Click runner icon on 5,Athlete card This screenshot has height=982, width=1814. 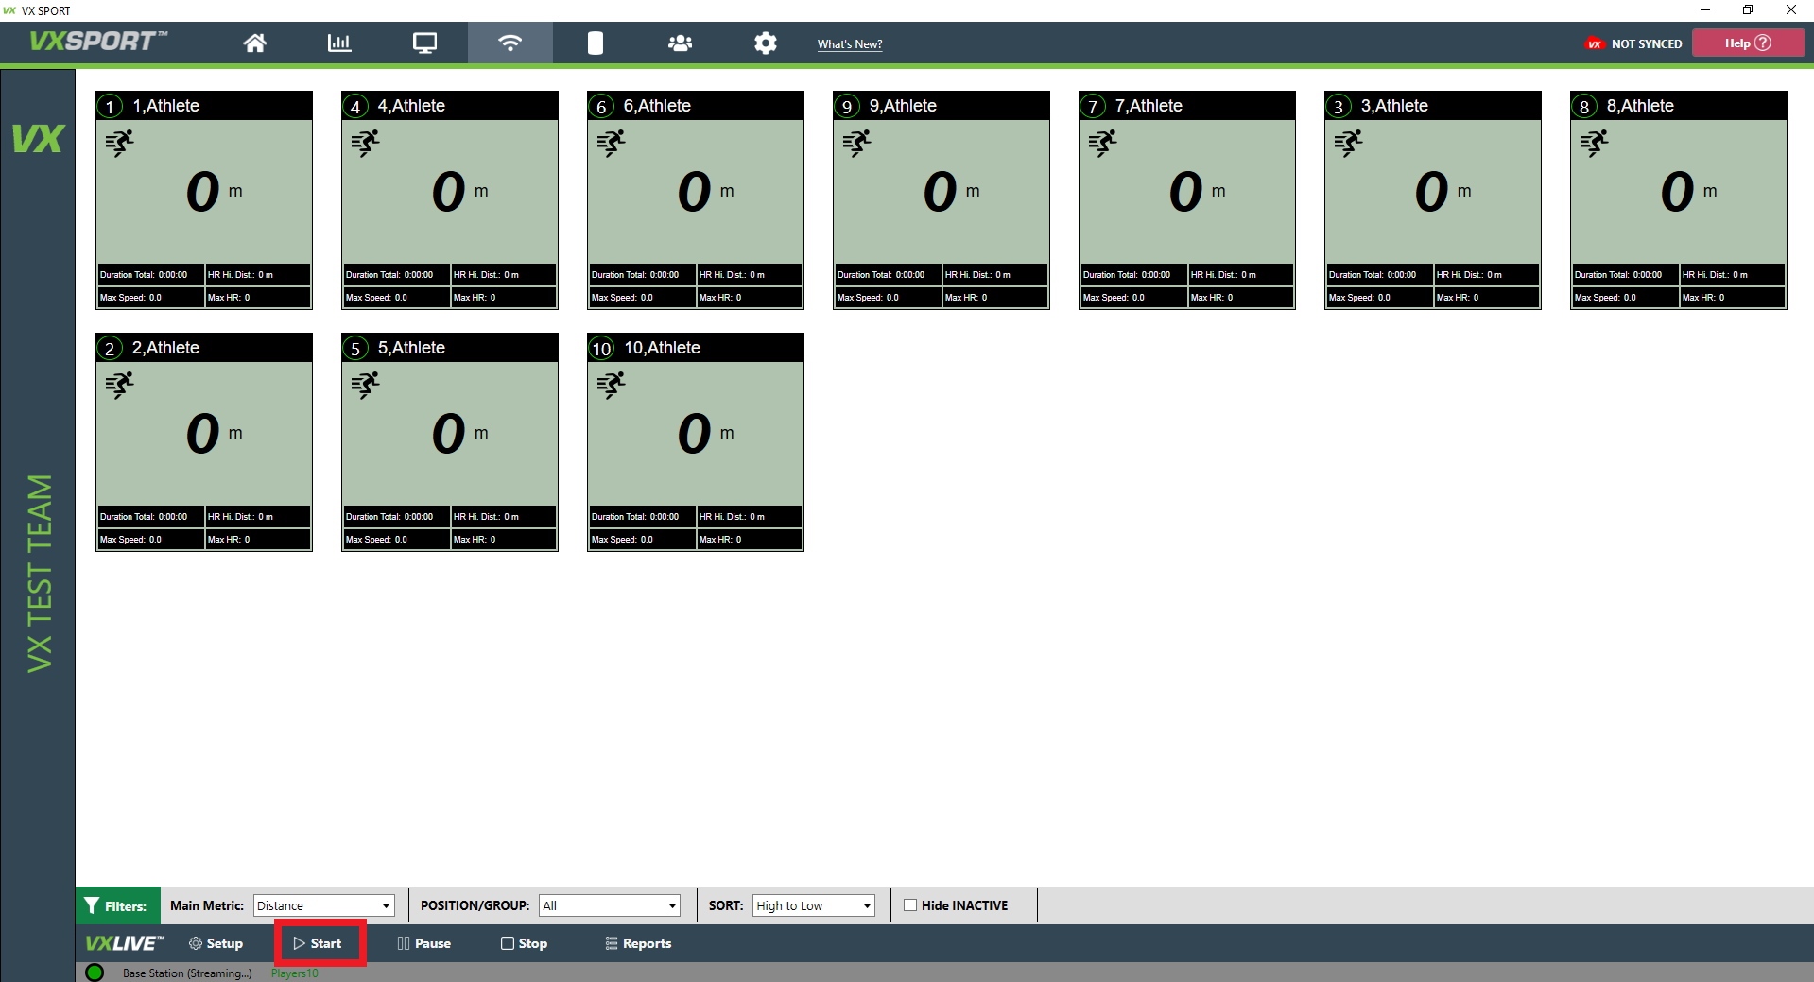click(365, 386)
